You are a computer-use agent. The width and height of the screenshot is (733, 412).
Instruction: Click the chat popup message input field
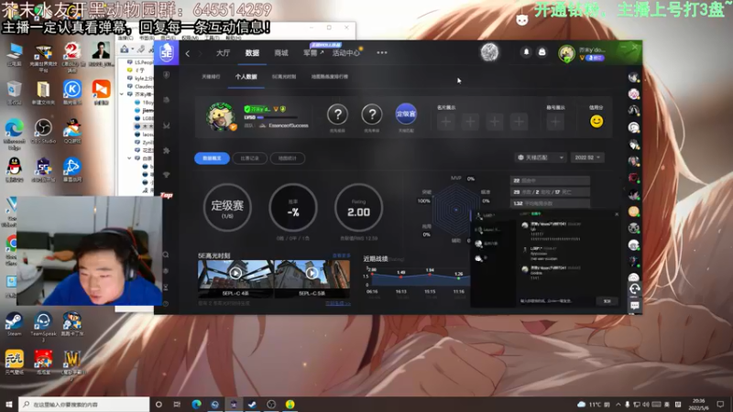point(556,301)
